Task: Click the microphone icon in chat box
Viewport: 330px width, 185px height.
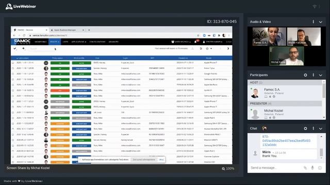Action: 312,168
